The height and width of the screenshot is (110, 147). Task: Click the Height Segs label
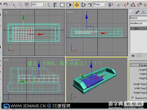pyautogui.click(x=140, y=92)
